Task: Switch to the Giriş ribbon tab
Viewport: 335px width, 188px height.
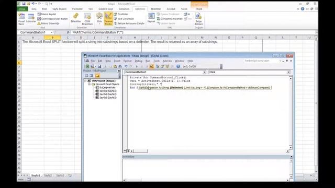Action: click(x=34, y=9)
